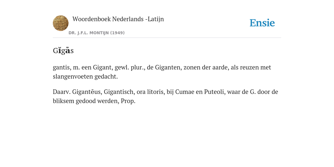Click the word 'slangenvoeten' in the definition
The height and width of the screenshot is (167, 334).
pyautogui.click(x=73, y=76)
